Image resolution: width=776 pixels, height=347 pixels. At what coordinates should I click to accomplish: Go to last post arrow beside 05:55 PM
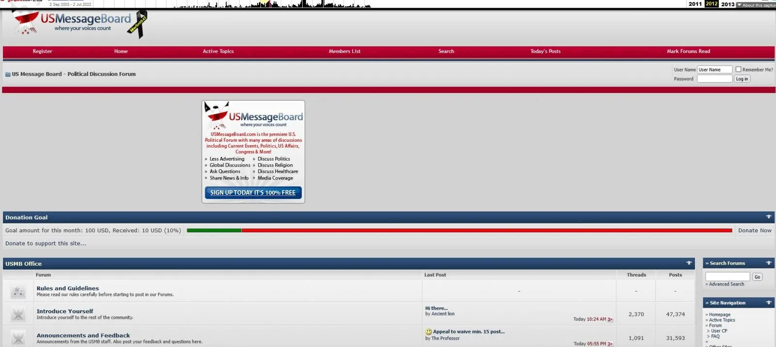(610, 344)
